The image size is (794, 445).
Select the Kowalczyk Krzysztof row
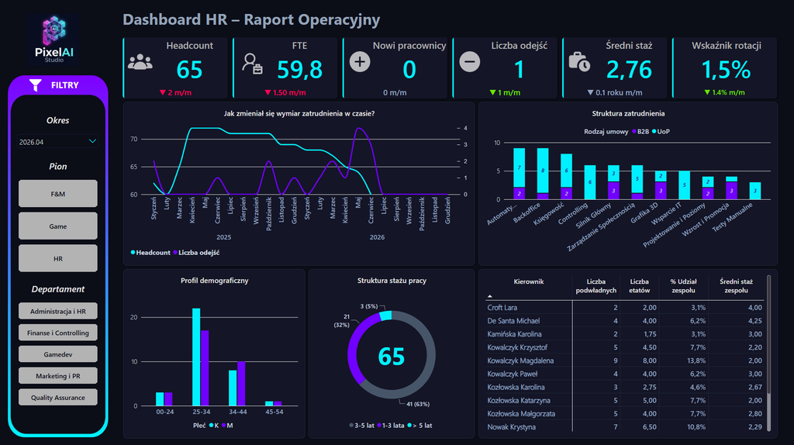(624, 347)
